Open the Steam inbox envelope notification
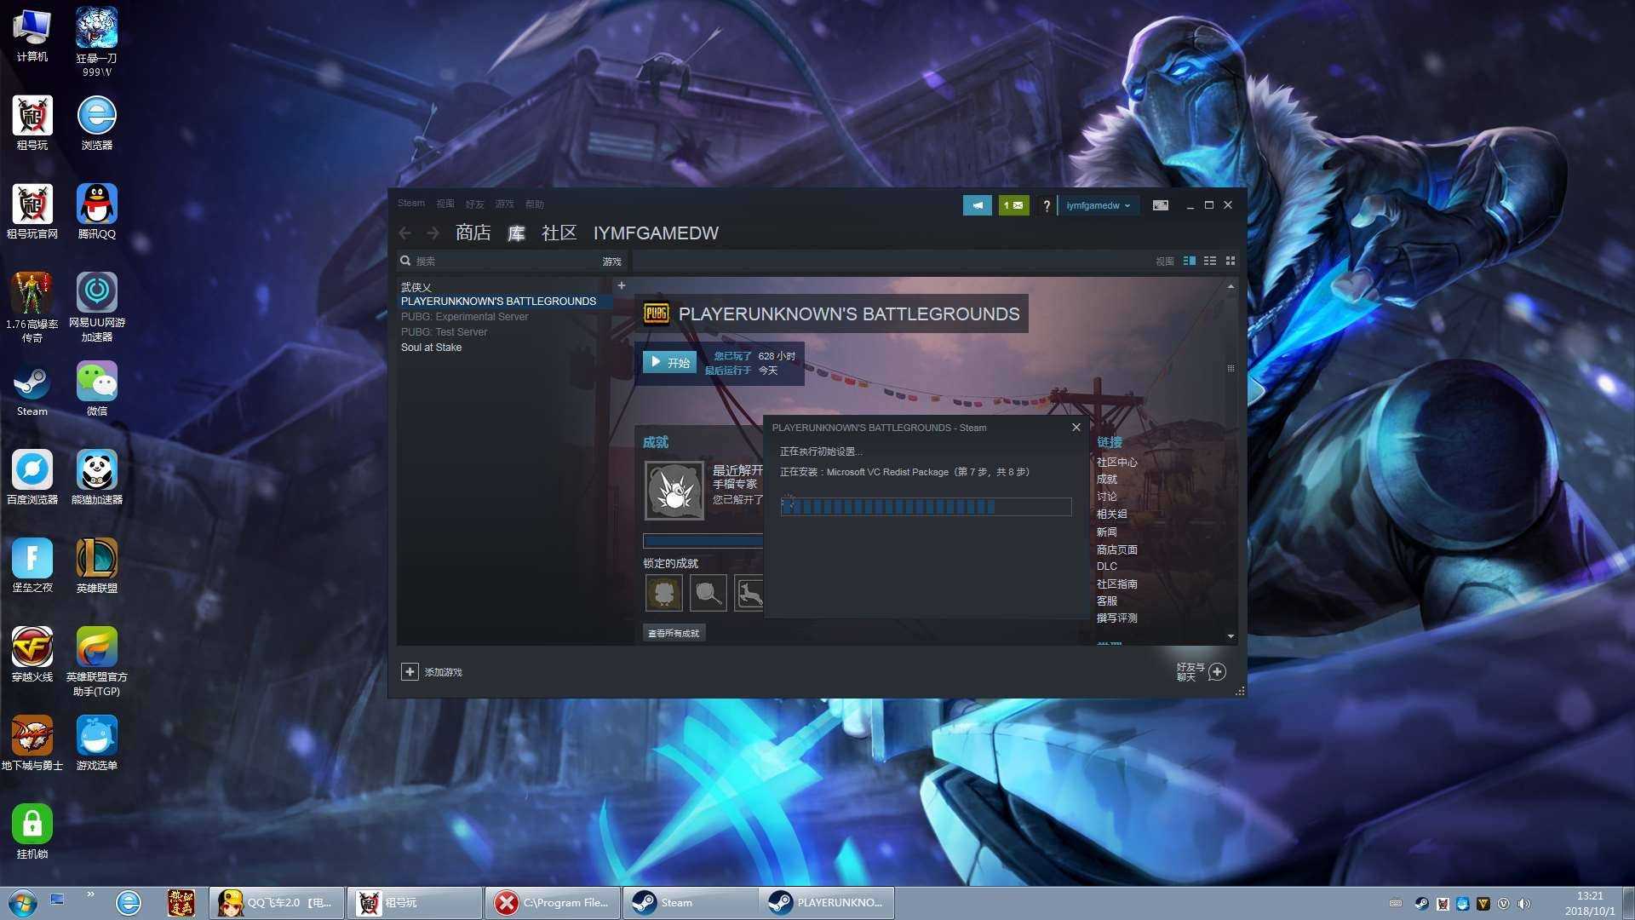1635x920 pixels. [1013, 205]
